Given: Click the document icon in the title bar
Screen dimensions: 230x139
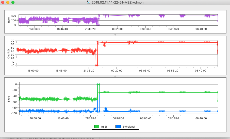Looking at the screenshot, I should coord(89,2).
